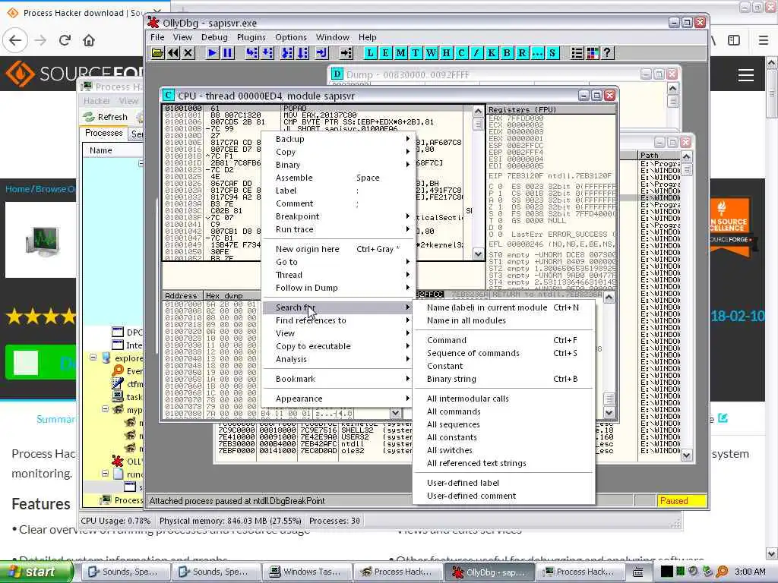The image size is (778, 583).
Task: Click the Step over toolbar icon
Action: pyautogui.click(x=267, y=53)
